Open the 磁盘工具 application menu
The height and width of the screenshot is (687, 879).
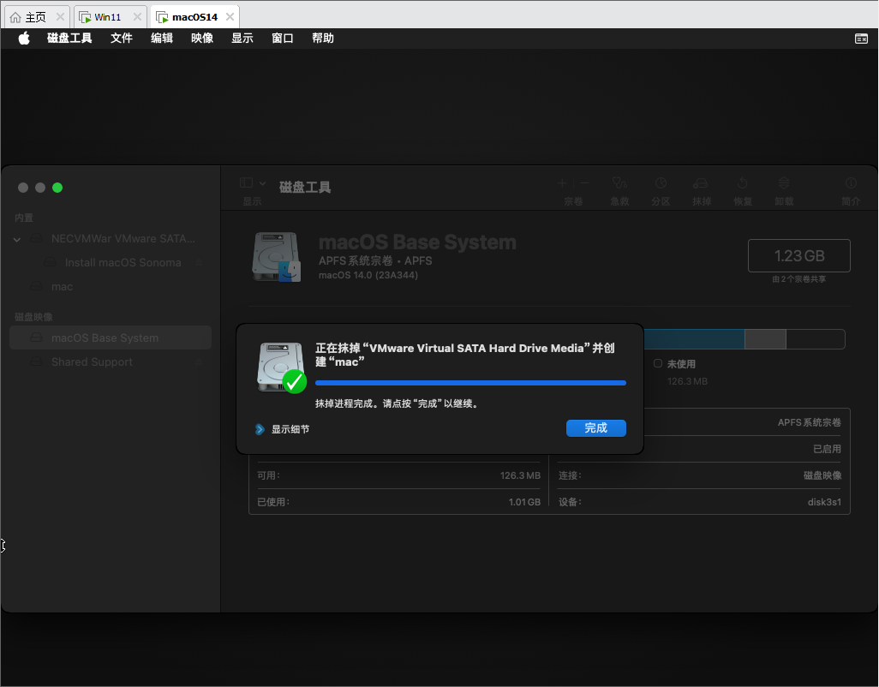69,38
